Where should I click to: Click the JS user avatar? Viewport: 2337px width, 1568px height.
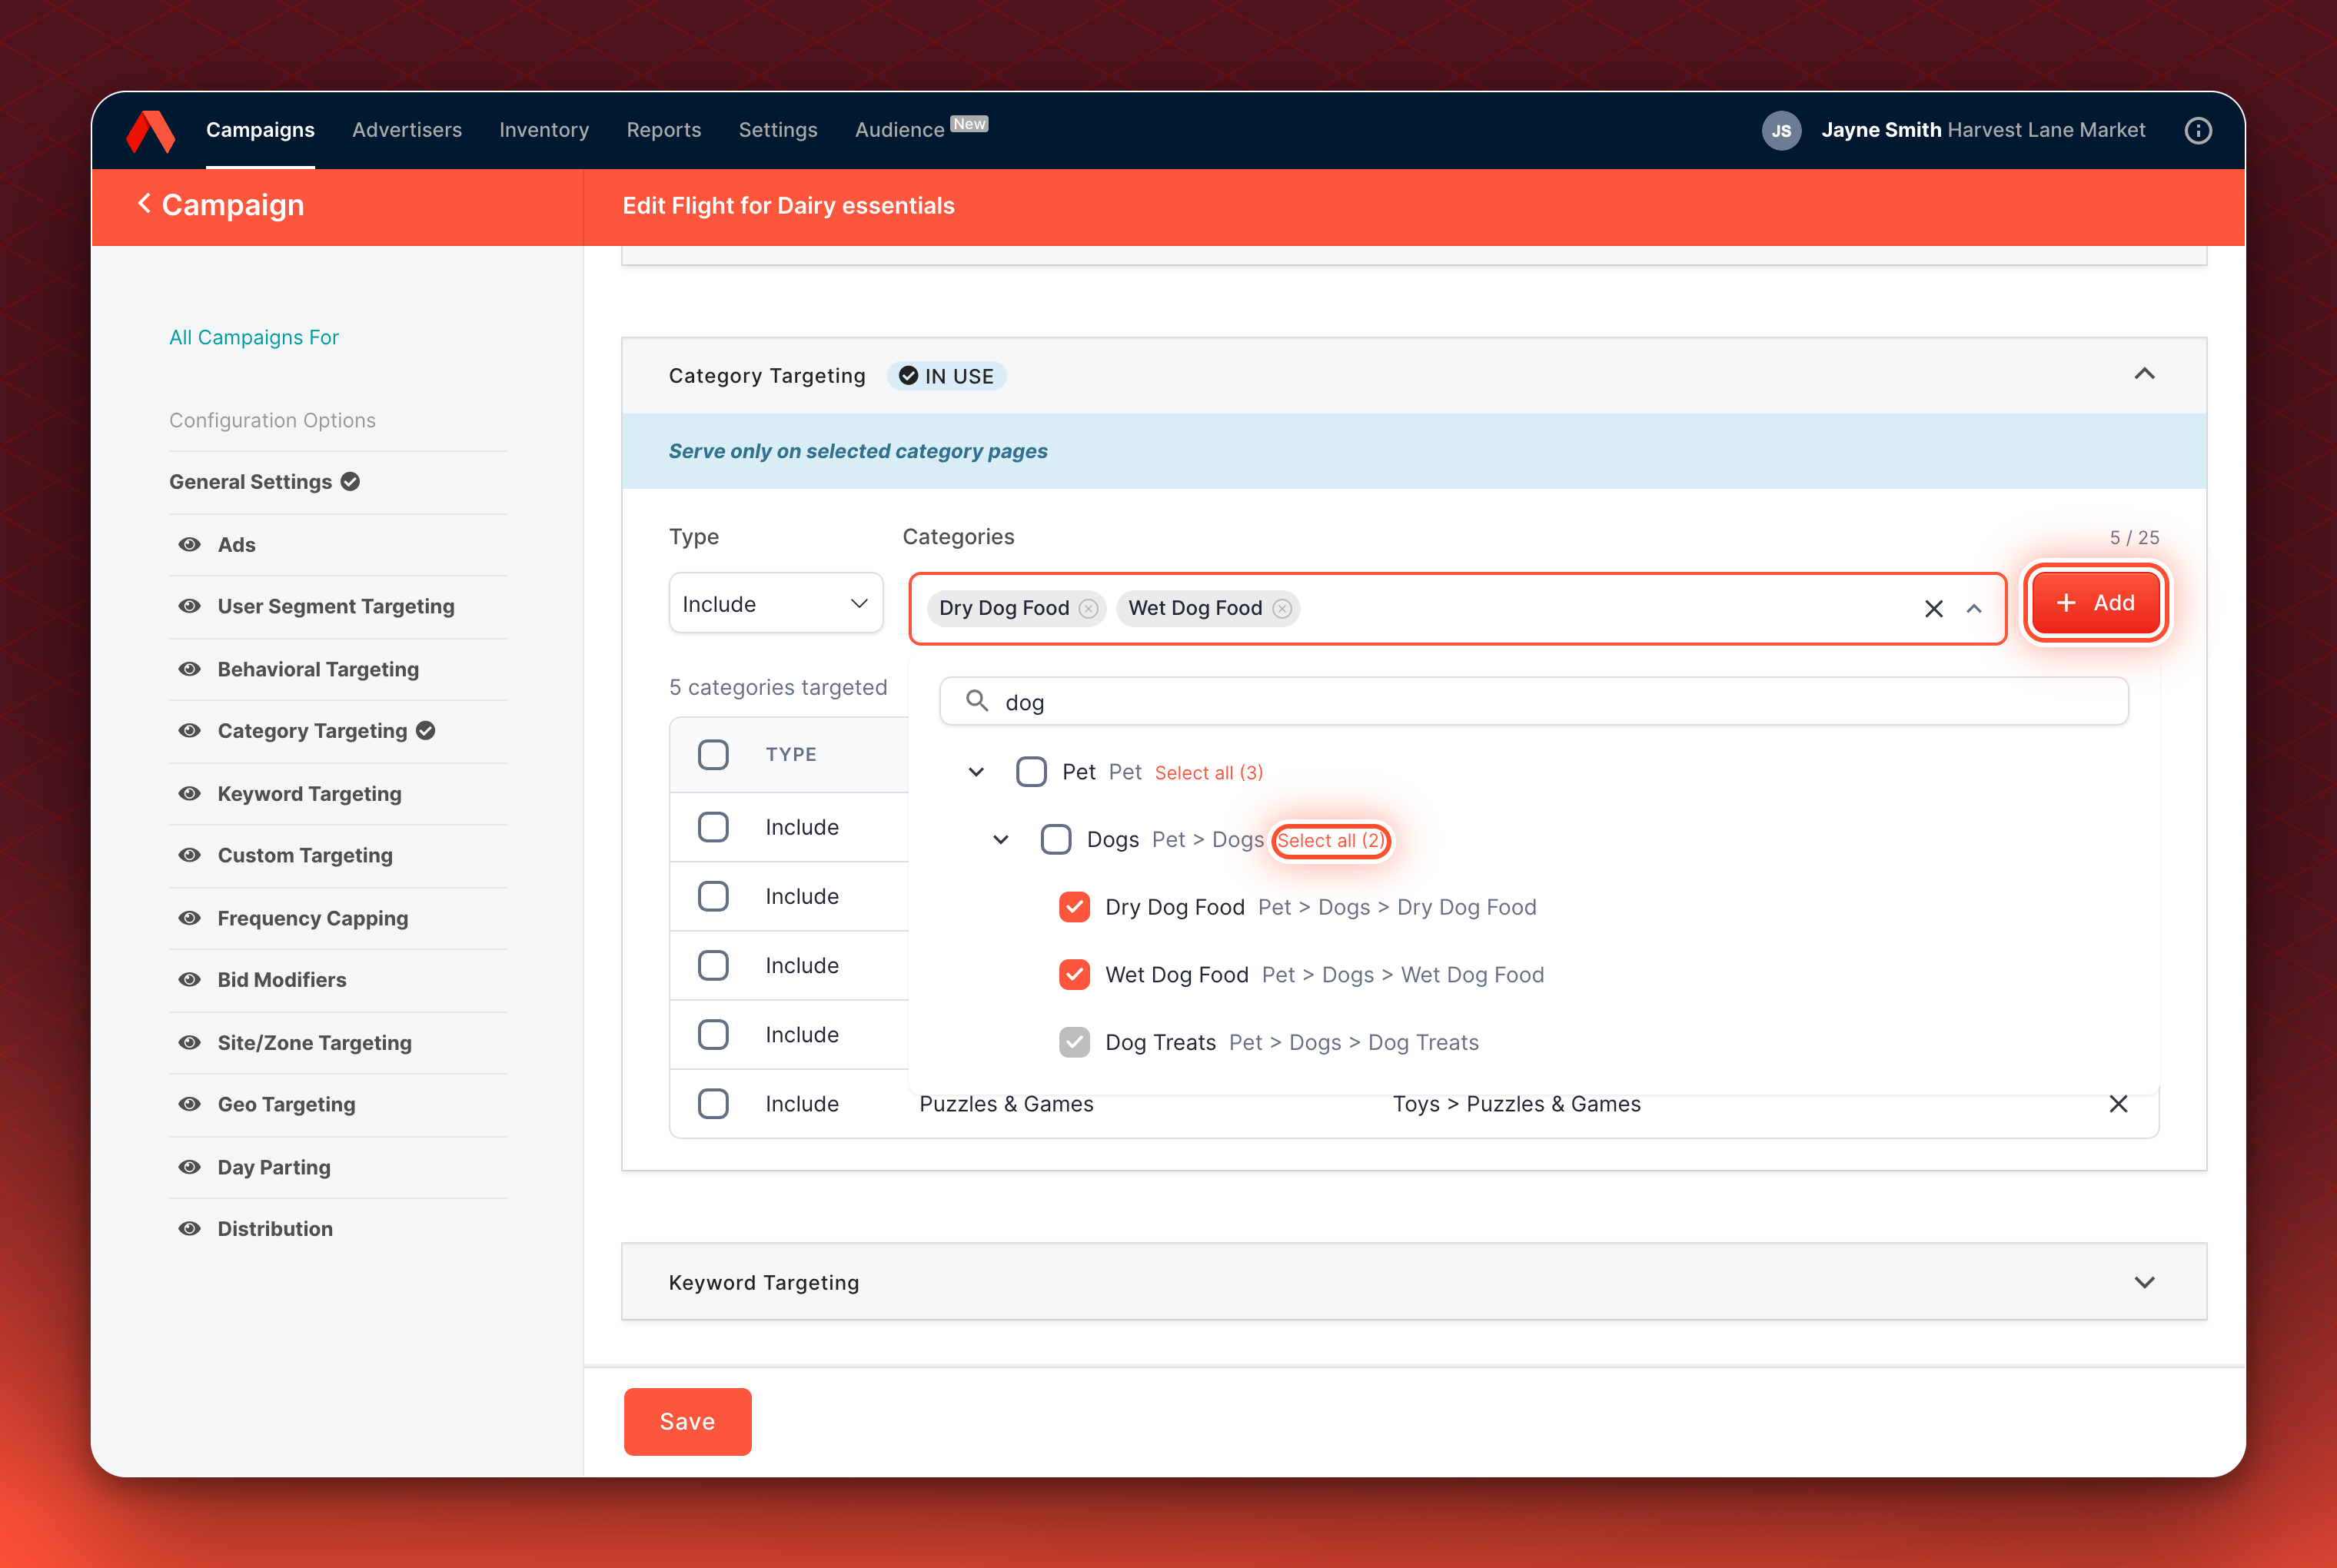point(1781,130)
